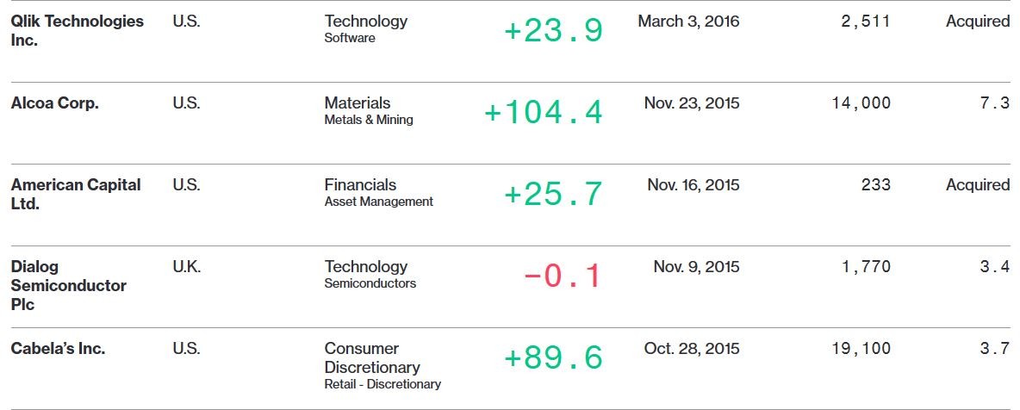Click the U.K. country cell
This screenshot has height=410, width=1020.
pyautogui.click(x=187, y=267)
